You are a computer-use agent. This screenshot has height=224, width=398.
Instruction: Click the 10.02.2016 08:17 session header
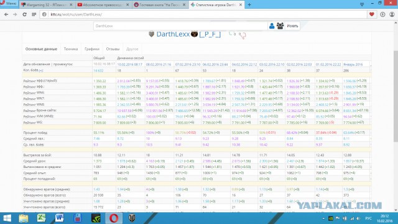coord(130,65)
